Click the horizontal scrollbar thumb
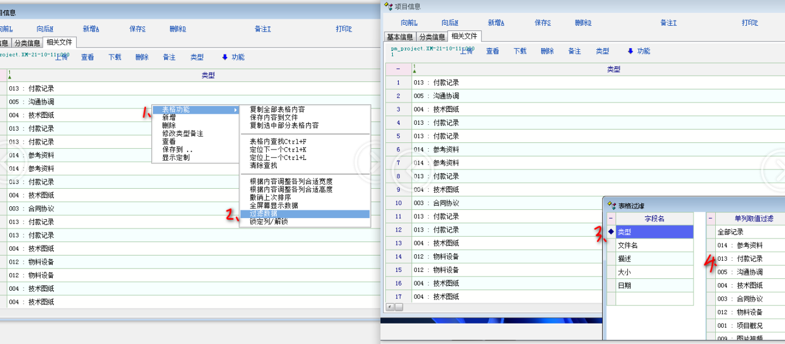The height and width of the screenshot is (344, 785). (399, 307)
